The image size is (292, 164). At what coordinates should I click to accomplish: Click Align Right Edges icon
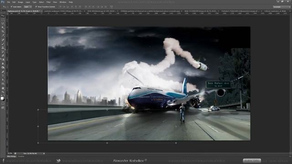[x=80, y=7]
